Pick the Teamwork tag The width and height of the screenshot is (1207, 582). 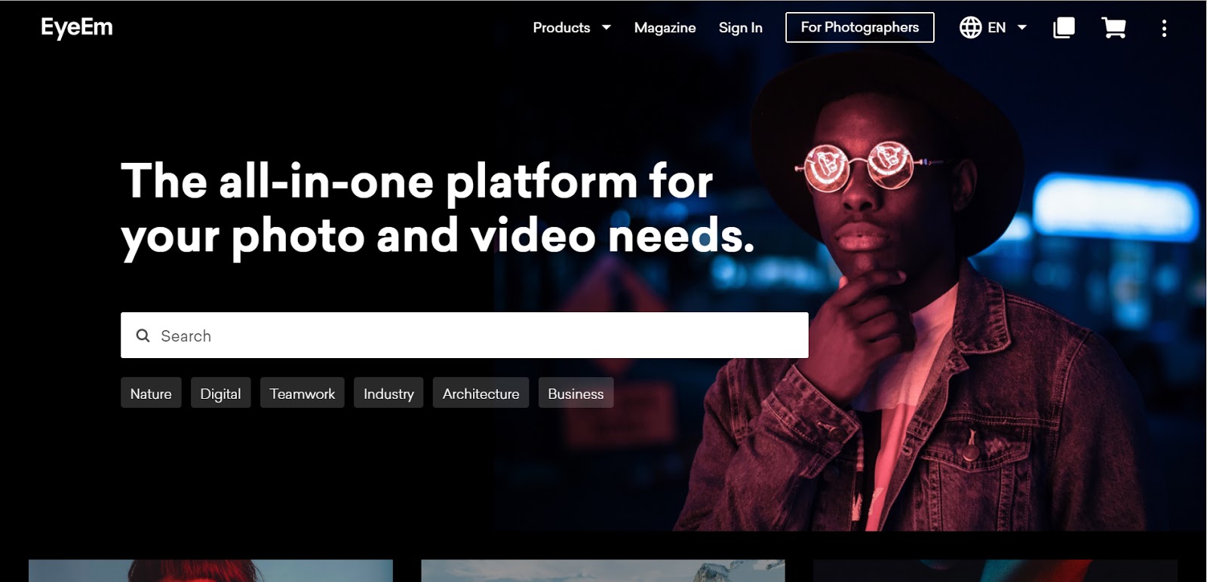(x=302, y=394)
